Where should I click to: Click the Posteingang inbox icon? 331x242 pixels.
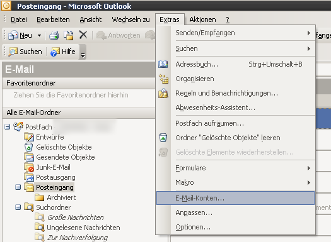click(x=29, y=187)
